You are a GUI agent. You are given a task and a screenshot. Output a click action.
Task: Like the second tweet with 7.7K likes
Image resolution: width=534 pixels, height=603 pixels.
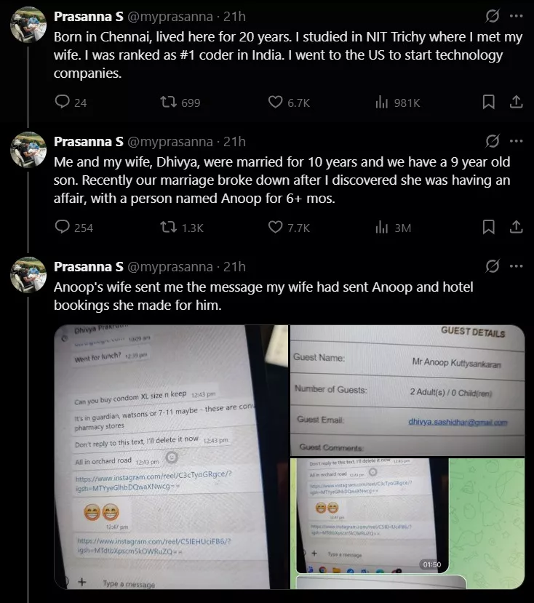289,227
